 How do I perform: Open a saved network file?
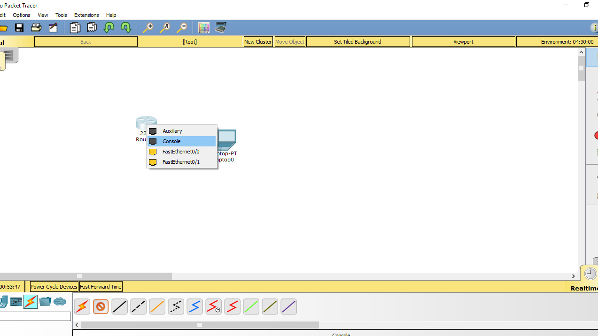(4, 28)
